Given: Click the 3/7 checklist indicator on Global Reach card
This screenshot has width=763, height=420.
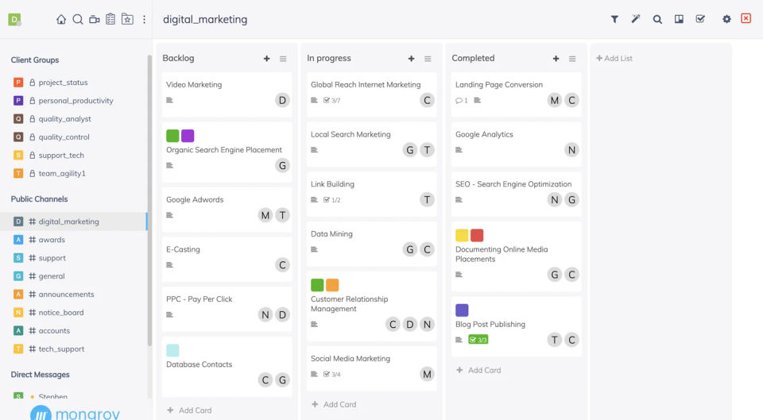Looking at the screenshot, I should click(332, 100).
